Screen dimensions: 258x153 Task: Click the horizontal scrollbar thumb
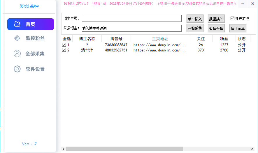(124, 149)
